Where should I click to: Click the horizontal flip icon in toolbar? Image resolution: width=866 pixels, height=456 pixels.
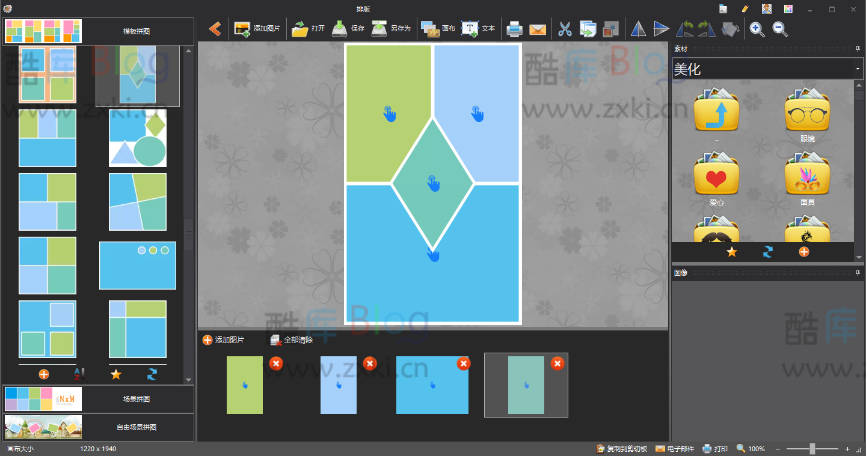click(x=638, y=28)
